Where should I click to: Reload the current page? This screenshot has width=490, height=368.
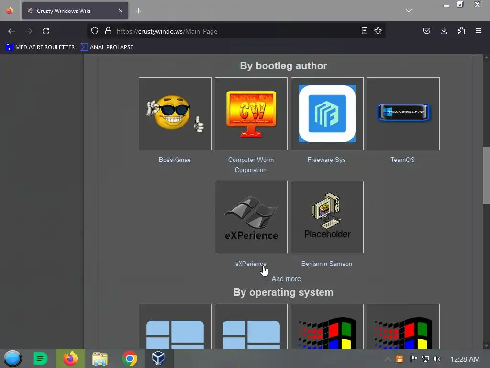coord(46,31)
